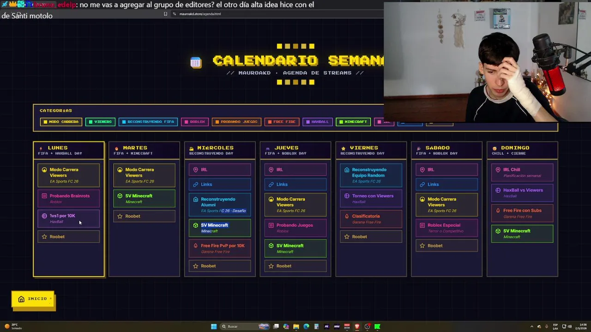The height and width of the screenshot is (332, 591).
Task: Open Miércoles Roobet card
Action: (x=220, y=266)
